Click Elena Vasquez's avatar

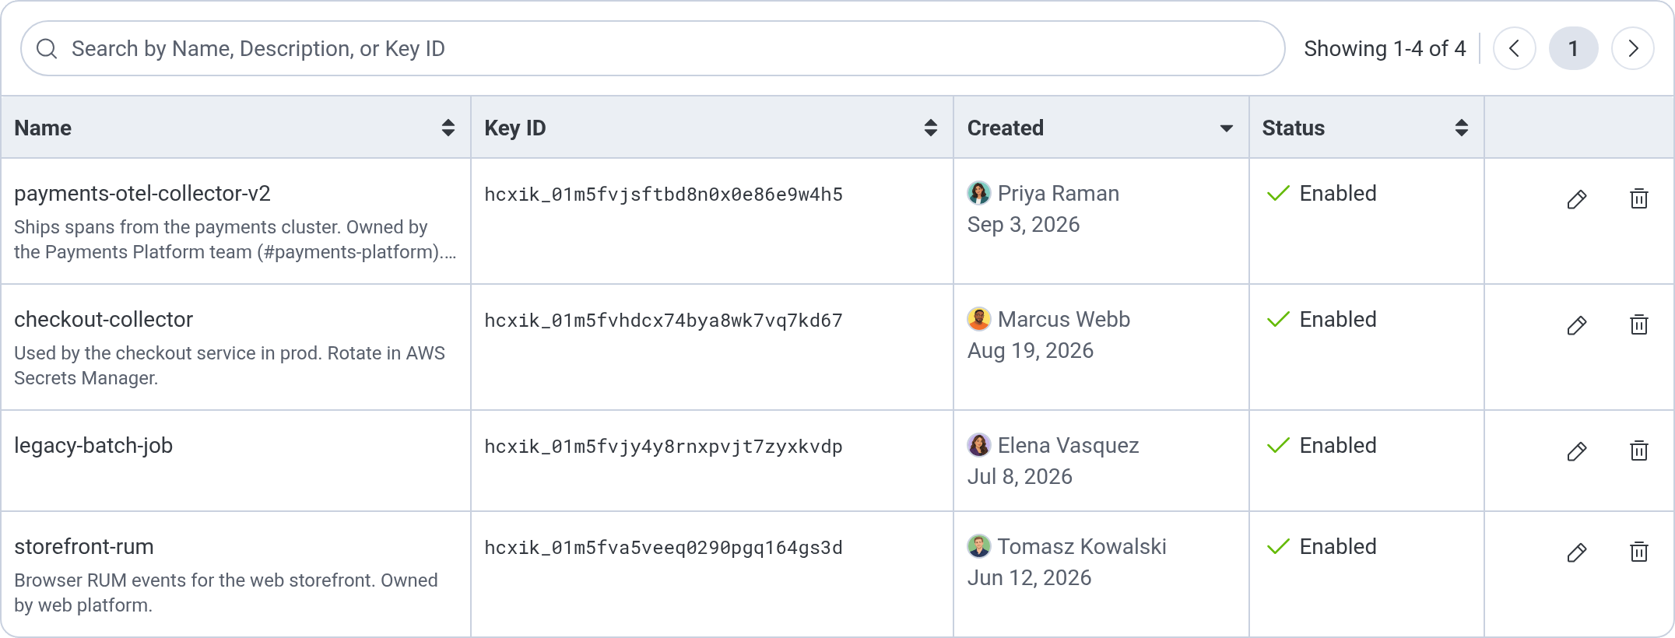pos(978,445)
